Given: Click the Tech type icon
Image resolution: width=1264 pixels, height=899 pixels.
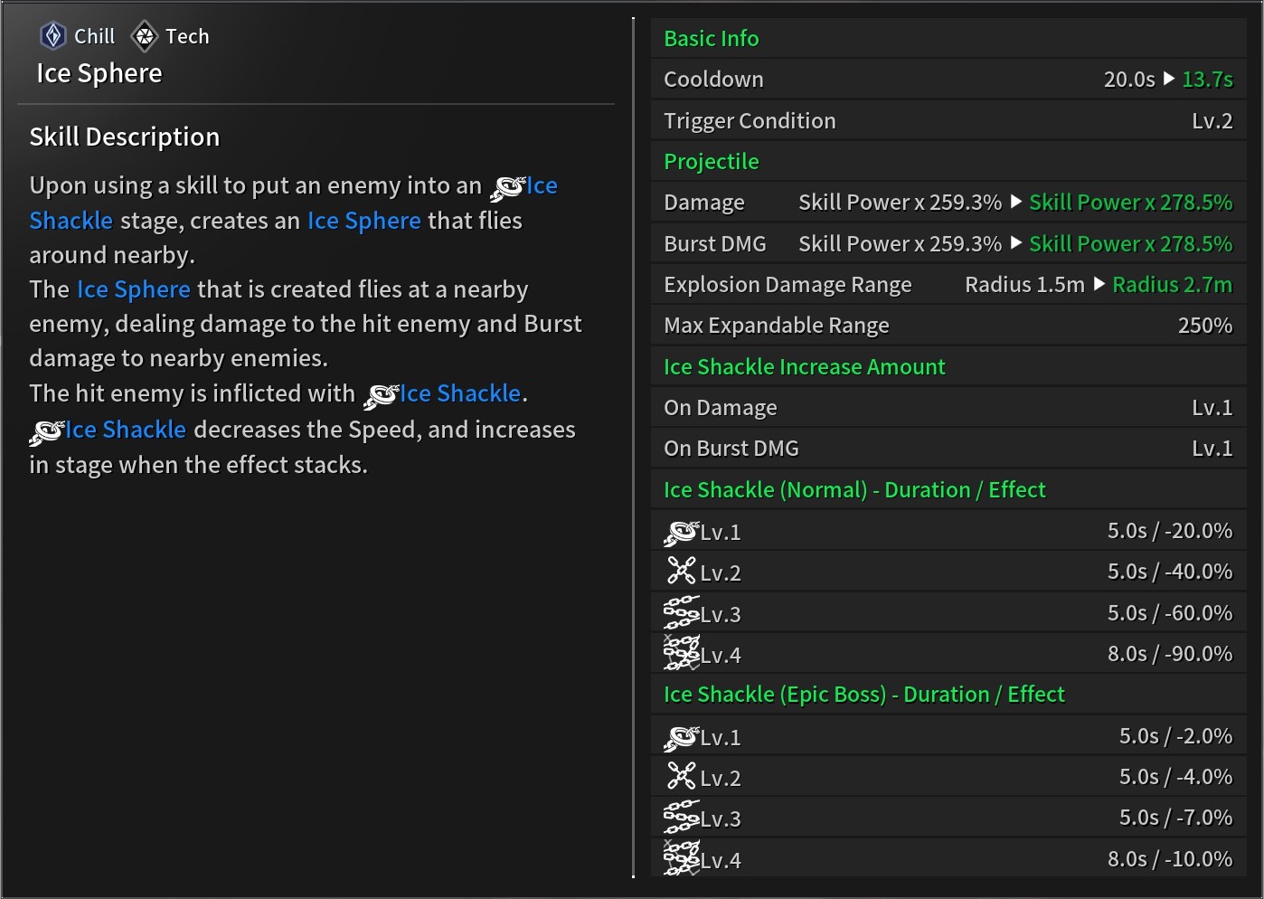Looking at the screenshot, I should click(144, 36).
